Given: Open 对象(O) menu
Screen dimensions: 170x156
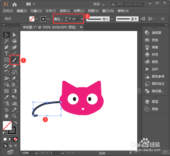Looking at the screenshot, I should point(36,11).
